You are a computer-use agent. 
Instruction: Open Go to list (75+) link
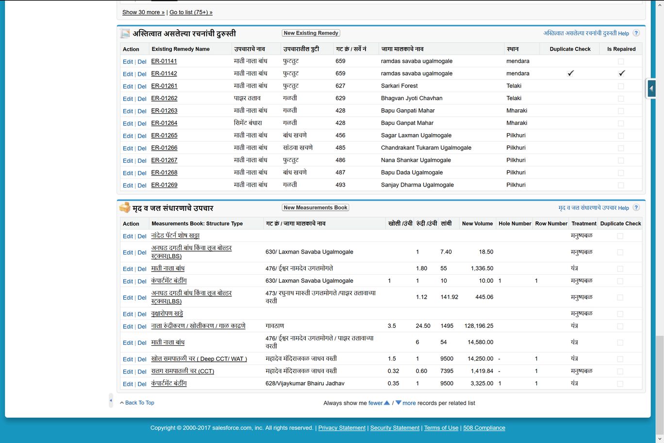[191, 12]
